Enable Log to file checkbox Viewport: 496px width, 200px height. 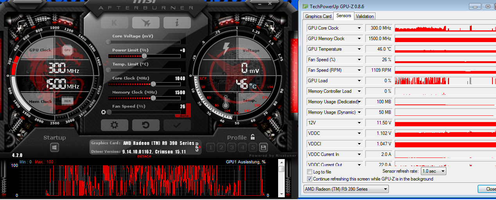(x=310, y=172)
